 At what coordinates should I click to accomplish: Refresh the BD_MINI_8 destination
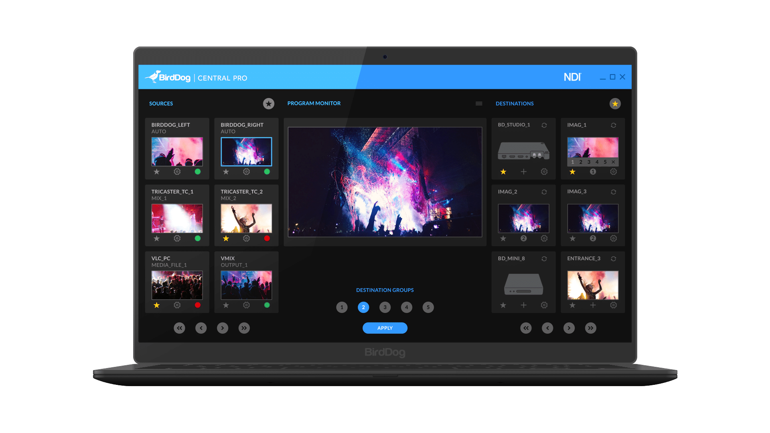click(544, 259)
